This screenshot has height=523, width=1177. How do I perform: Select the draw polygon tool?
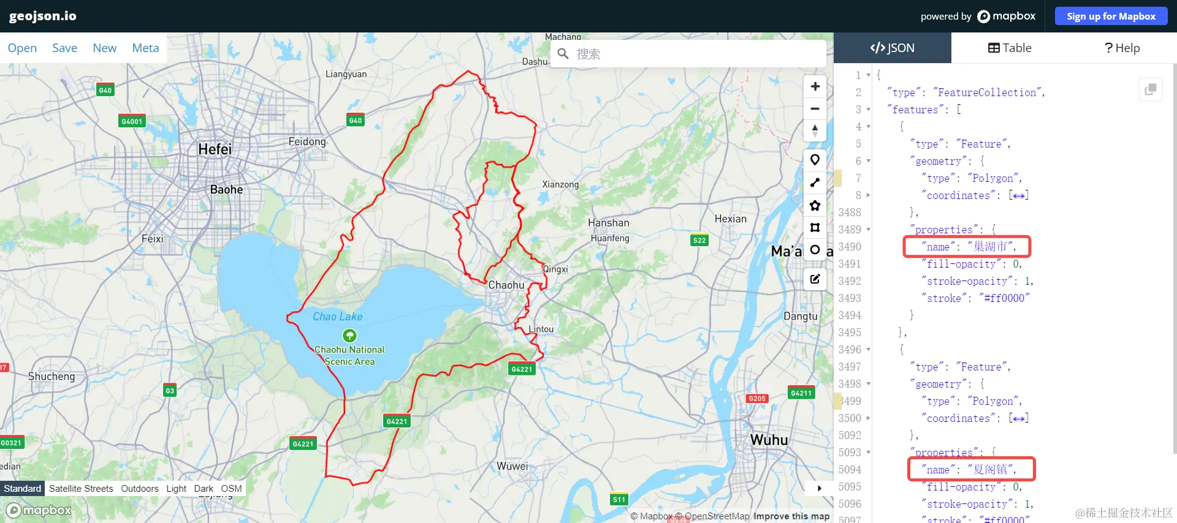pos(815,205)
